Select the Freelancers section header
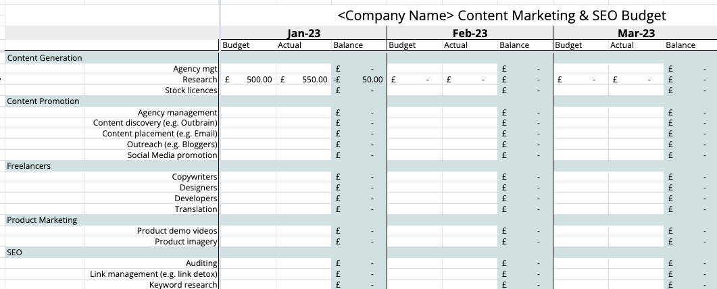Screen dimensions: 717x289 pyautogui.click(x=29, y=166)
